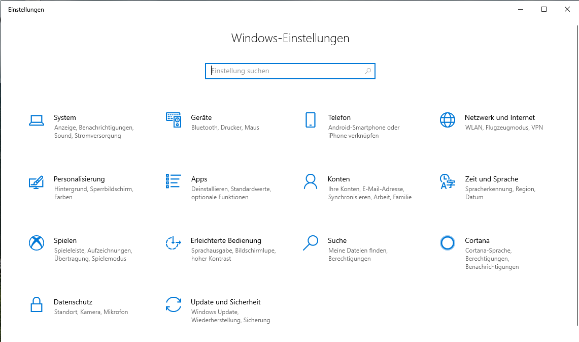The height and width of the screenshot is (342, 579).
Task: Click 'Spracherkennung, Region, Datum' description
Action: click(x=500, y=193)
